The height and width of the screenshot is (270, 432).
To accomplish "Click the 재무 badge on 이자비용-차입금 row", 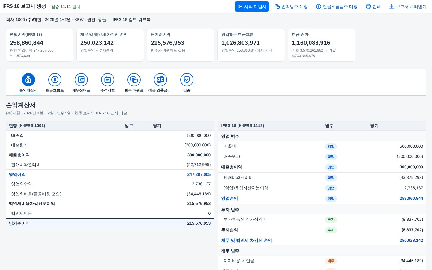I will tap(331, 261).
